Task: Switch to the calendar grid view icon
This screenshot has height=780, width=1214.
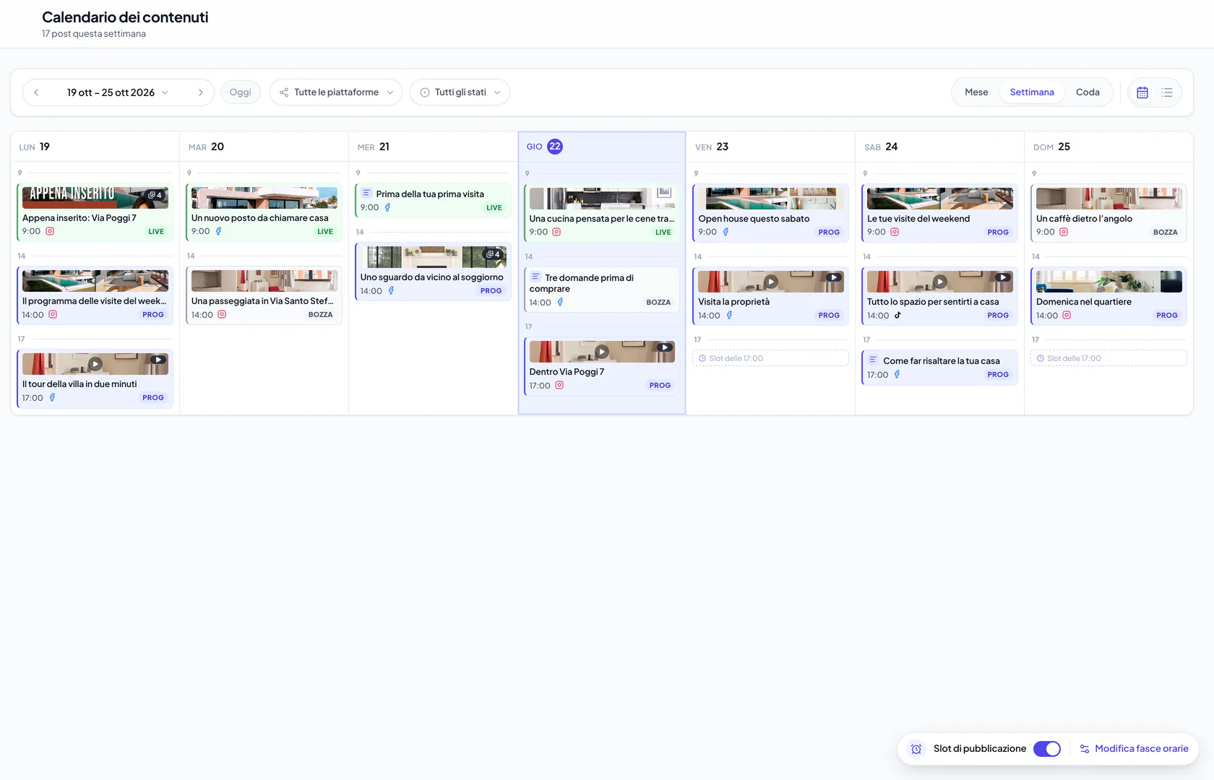Action: coord(1142,92)
